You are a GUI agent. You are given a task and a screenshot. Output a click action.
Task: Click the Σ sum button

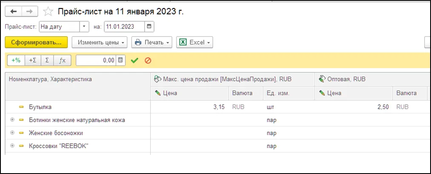tap(47, 60)
